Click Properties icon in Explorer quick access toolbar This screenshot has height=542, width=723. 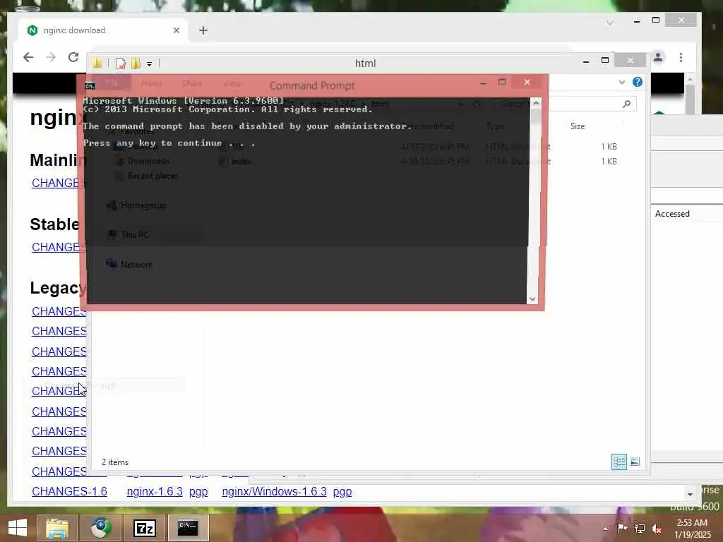[x=120, y=63]
